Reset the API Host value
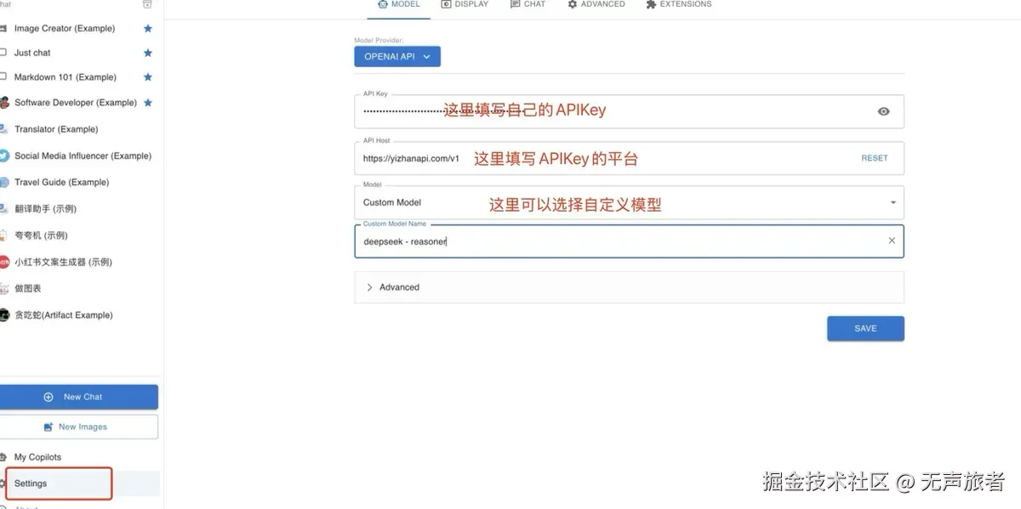1021x509 pixels. (x=874, y=158)
